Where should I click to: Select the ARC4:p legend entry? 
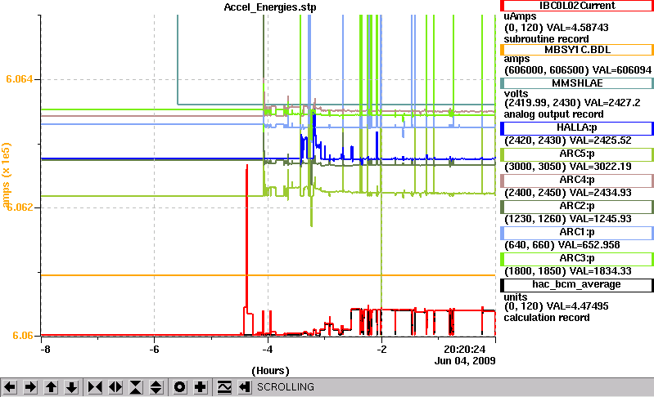577,181
